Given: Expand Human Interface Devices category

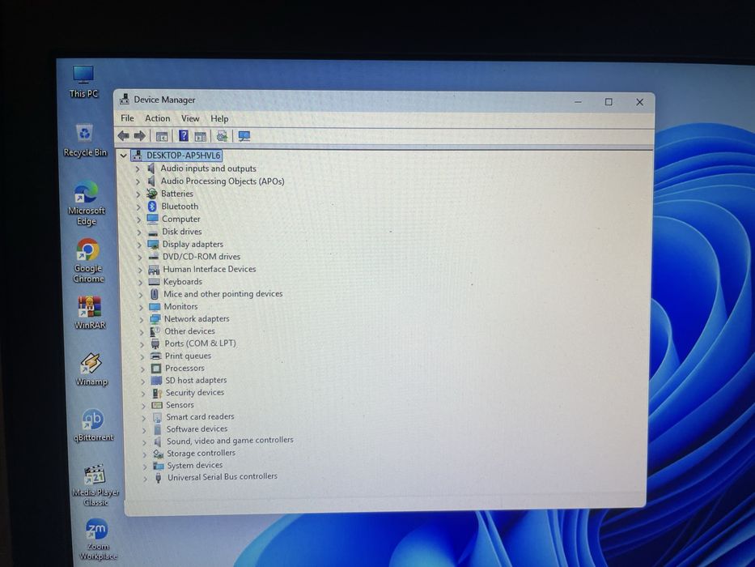Looking at the screenshot, I should coord(140,270).
